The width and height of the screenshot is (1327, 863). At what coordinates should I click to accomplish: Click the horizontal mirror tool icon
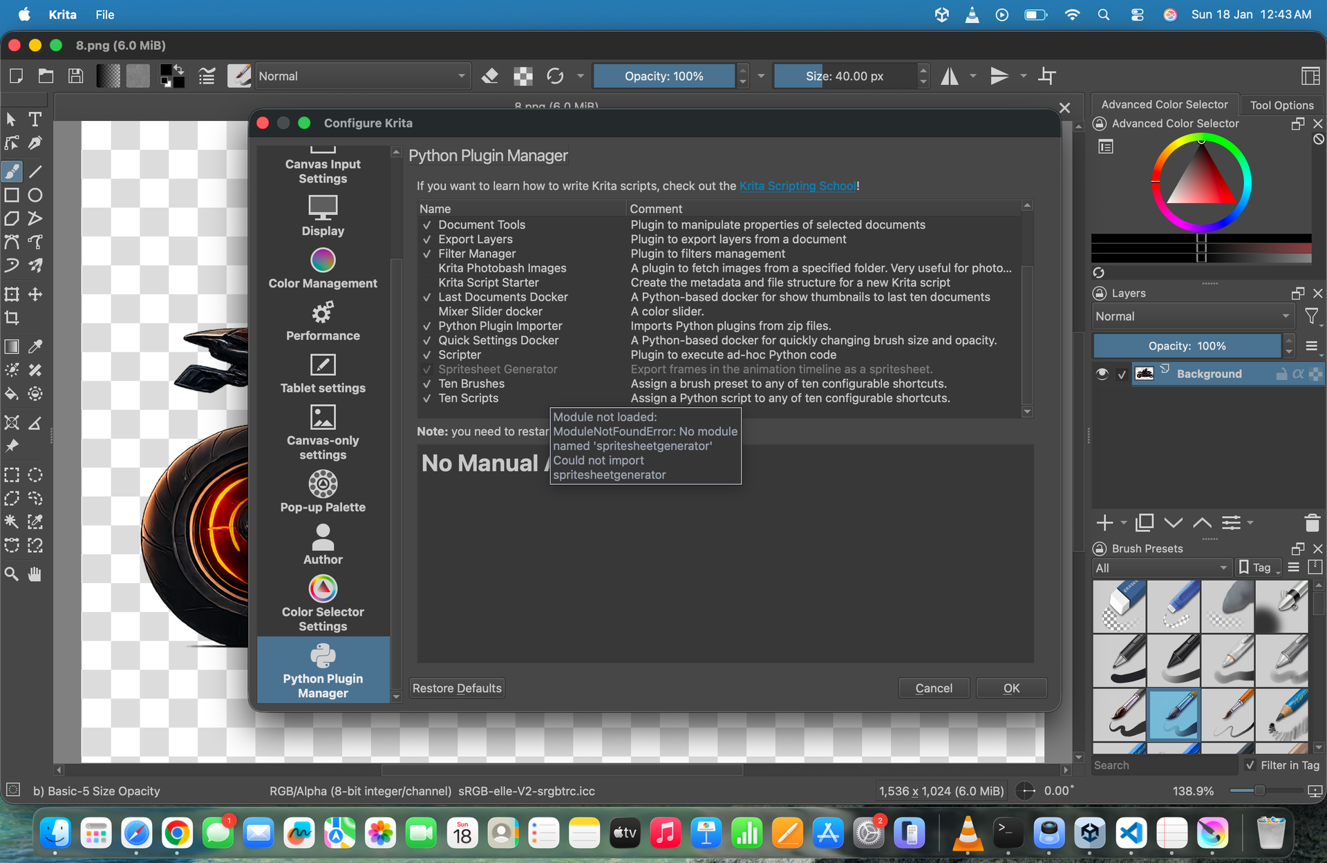pyautogui.click(x=950, y=76)
